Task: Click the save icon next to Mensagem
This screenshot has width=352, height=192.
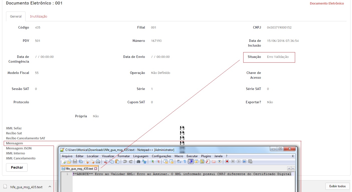Action: [x=182, y=143]
